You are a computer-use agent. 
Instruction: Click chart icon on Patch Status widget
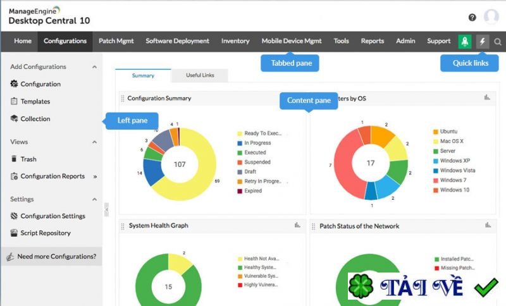tap(488, 225)
